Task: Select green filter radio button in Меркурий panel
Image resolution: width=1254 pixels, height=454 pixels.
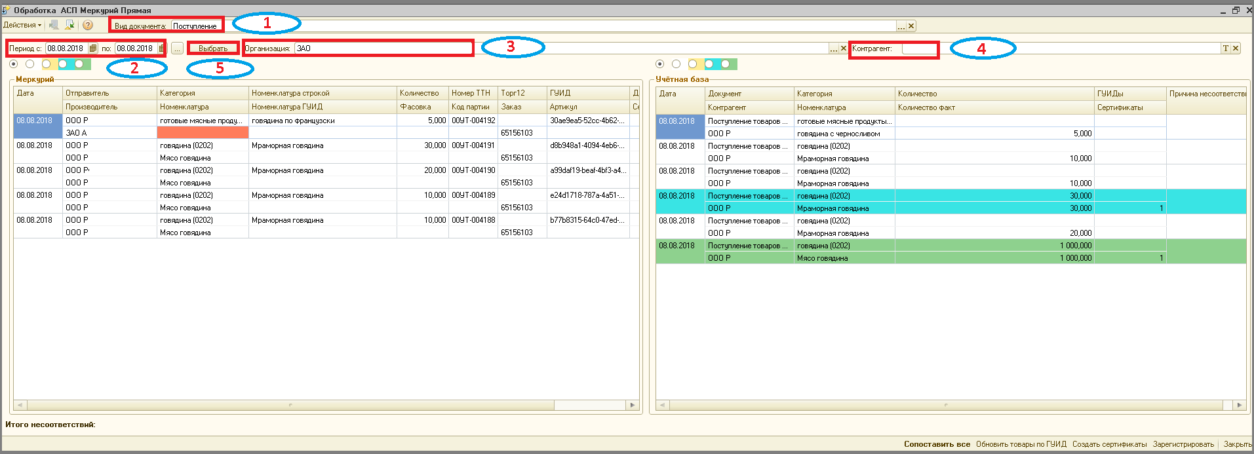Action: [x=79, y=64]
